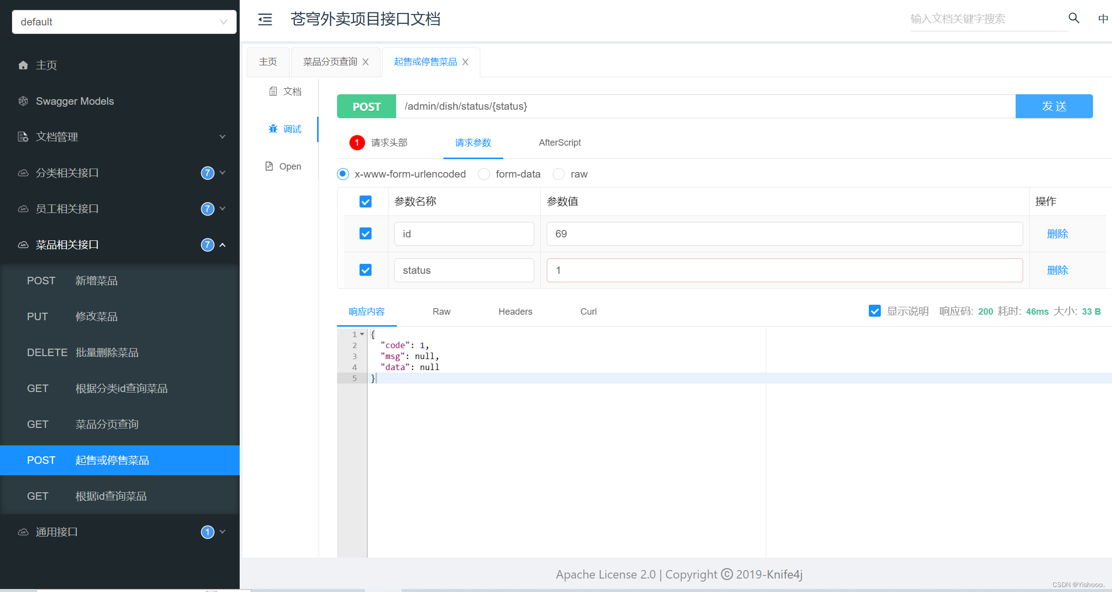Open DELETE 批量删除菜品 in sidebar
This screenshot has height=592, width=1112.
(x=120, y=353)
